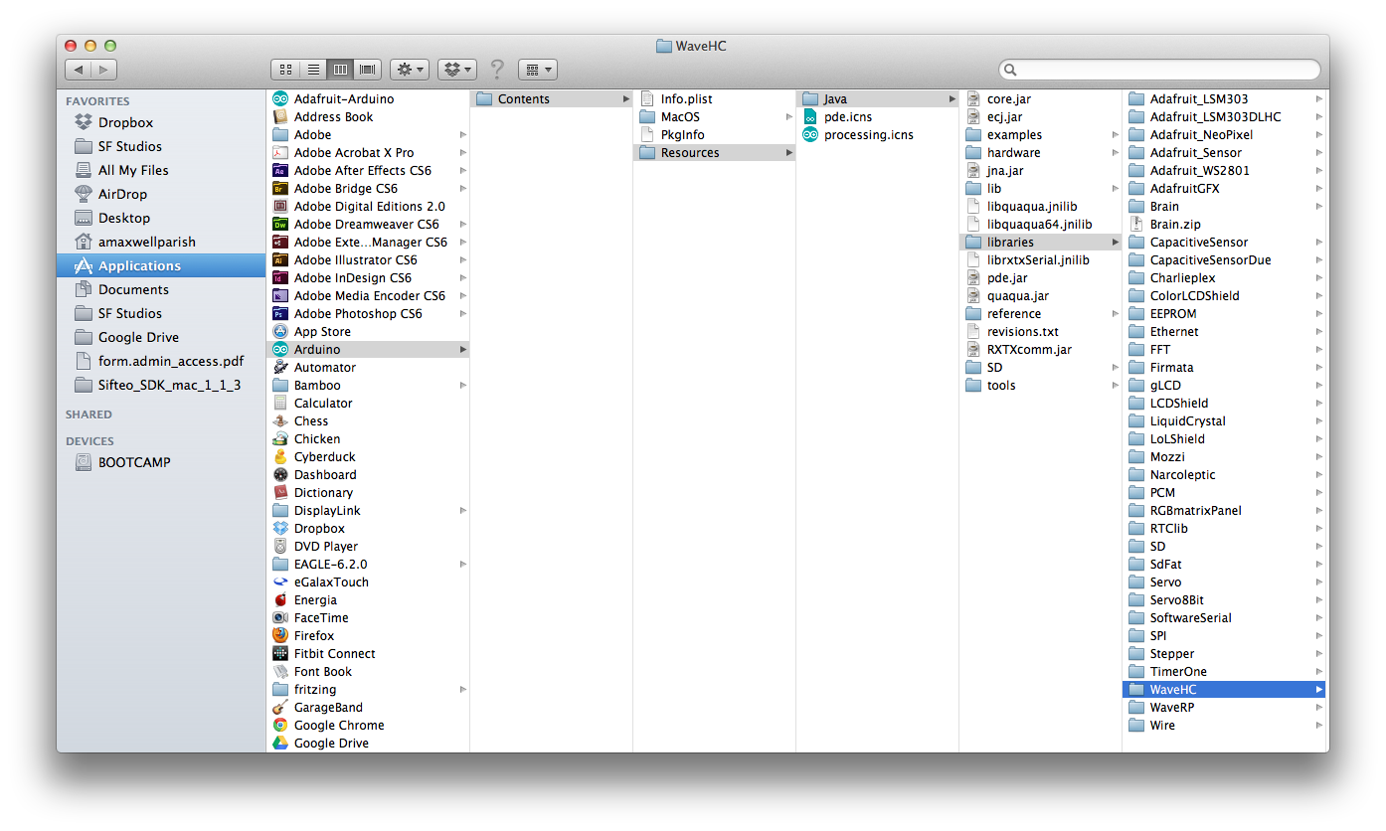Select the Firefox application

point(368,635)
